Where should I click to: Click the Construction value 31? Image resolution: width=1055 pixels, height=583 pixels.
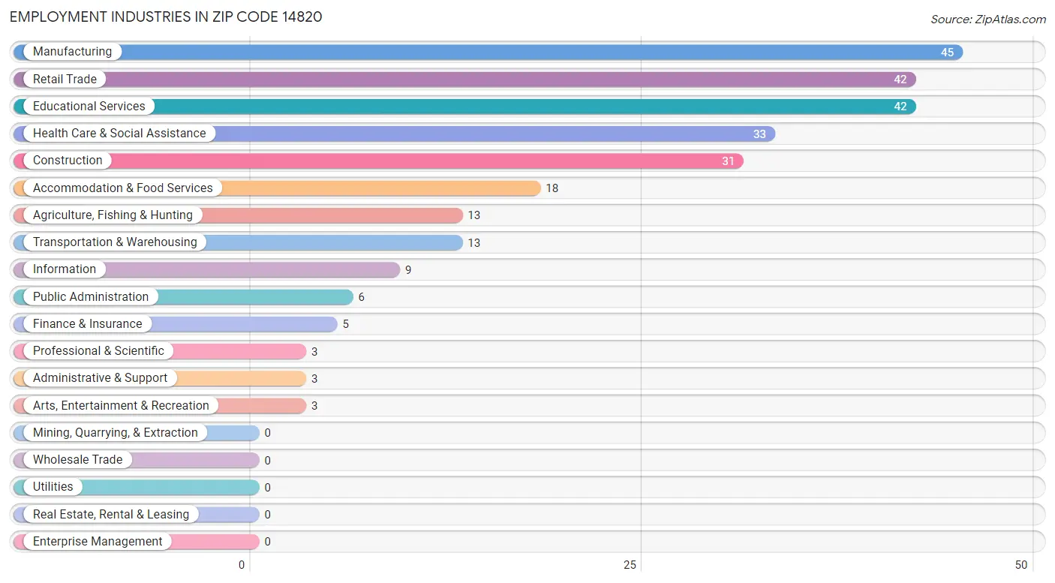click(728, 161)
